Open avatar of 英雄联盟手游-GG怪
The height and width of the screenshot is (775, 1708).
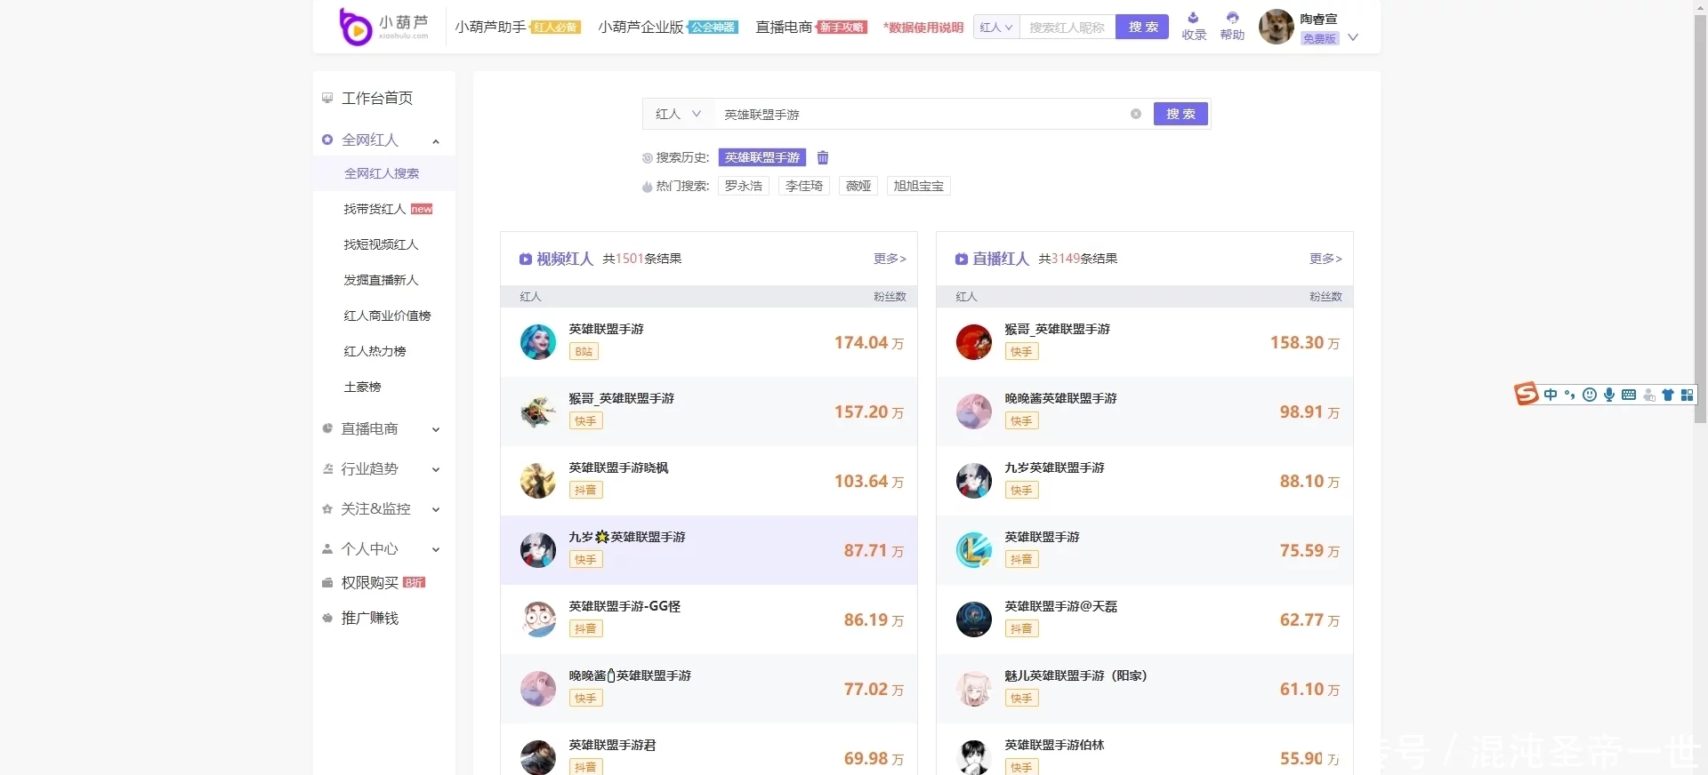538,619
